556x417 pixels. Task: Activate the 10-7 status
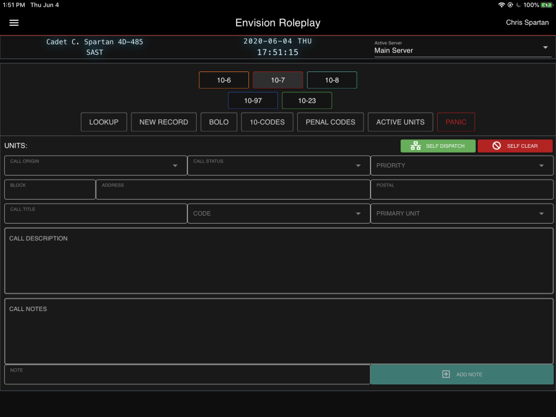click(x=277, y=79)
